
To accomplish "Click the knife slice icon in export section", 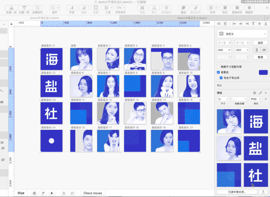I will click(x=260, y=93).
